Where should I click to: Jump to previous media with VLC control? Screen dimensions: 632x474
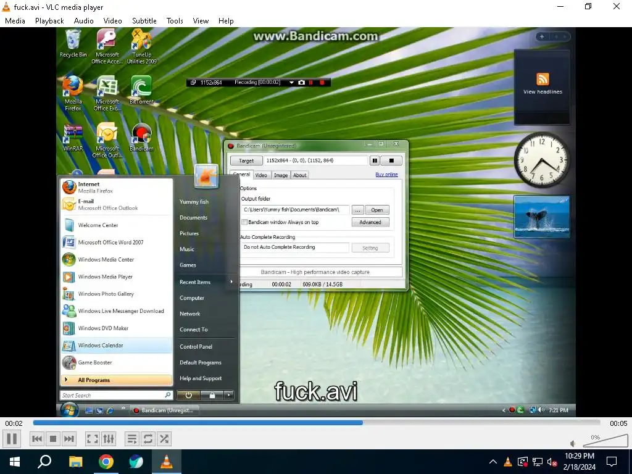(x=37, y=439)
